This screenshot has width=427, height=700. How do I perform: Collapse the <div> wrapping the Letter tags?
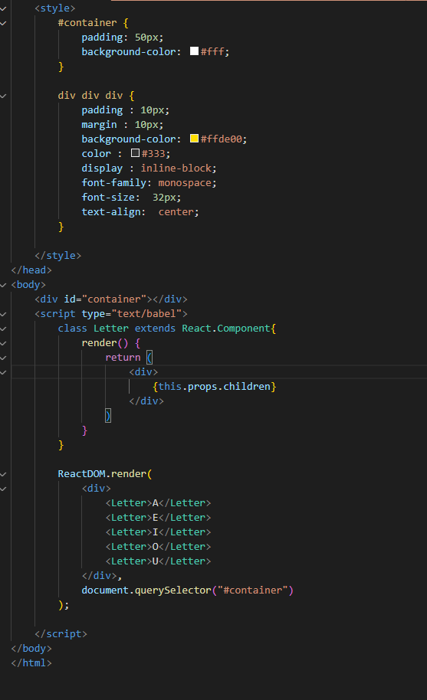pyautogui.click(x=3, y=489)
